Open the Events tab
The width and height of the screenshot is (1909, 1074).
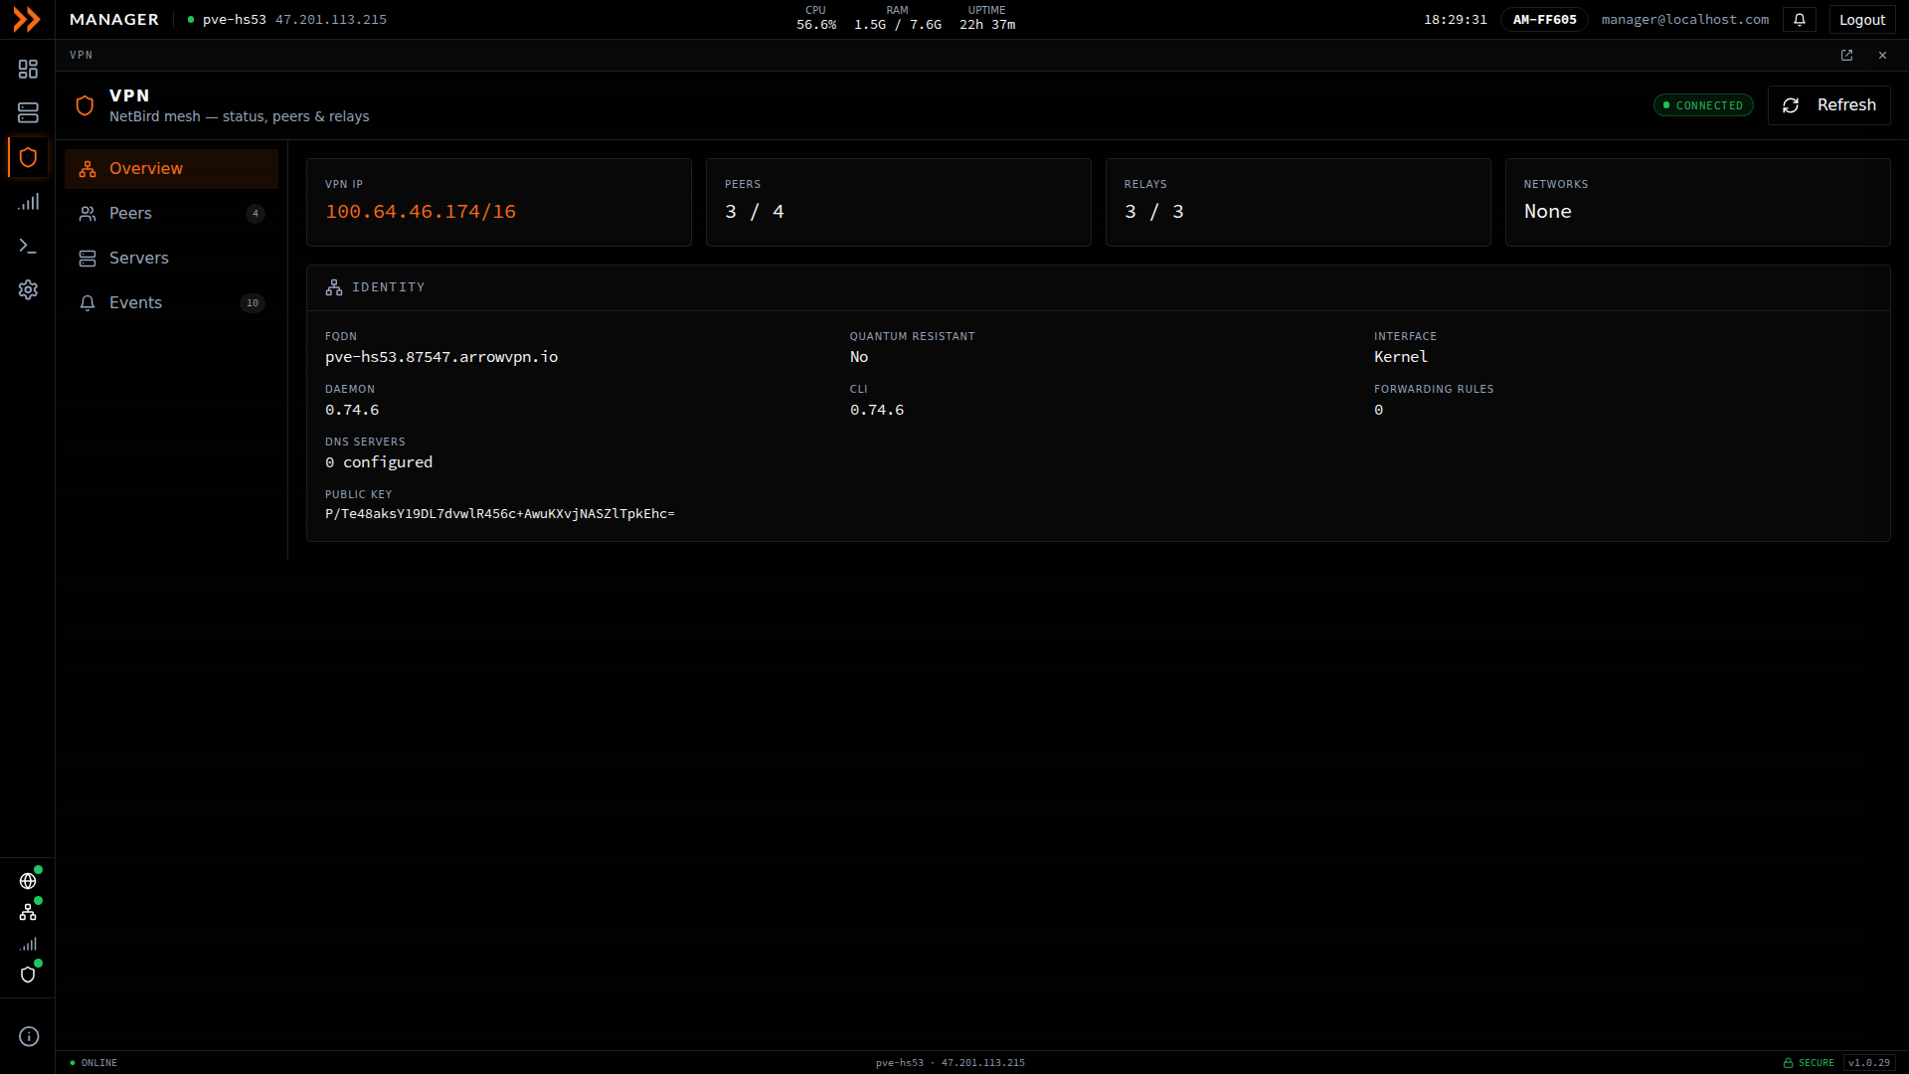tap(171, 303)
